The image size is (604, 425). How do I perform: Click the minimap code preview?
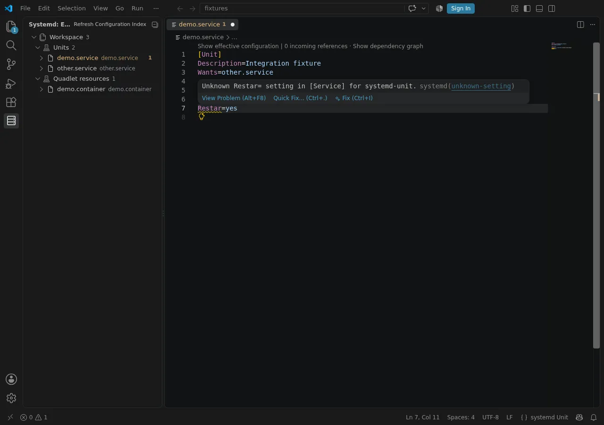click(562, 46)
